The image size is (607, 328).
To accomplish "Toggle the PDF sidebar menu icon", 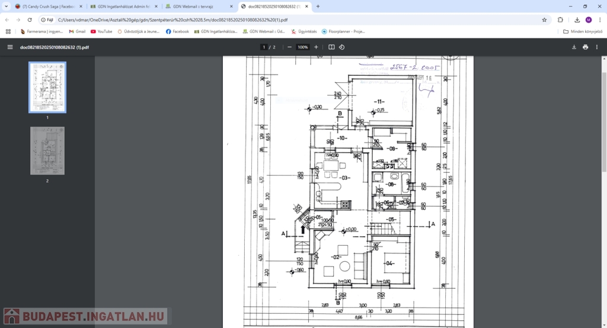I will (9, 47).
